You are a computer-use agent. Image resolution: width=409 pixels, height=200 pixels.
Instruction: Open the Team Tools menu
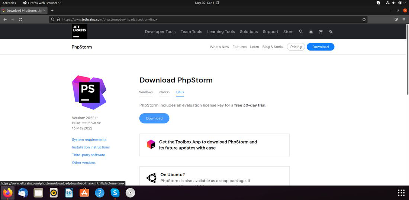tap(191, 32)
